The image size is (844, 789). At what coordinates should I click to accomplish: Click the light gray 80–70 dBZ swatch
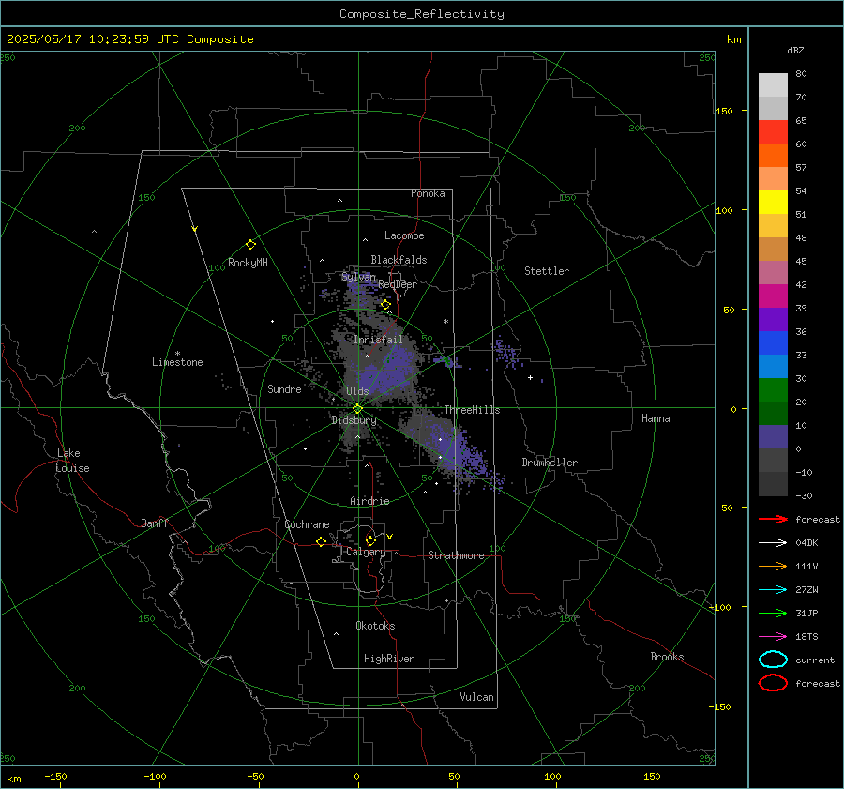[x=773, y=85]
